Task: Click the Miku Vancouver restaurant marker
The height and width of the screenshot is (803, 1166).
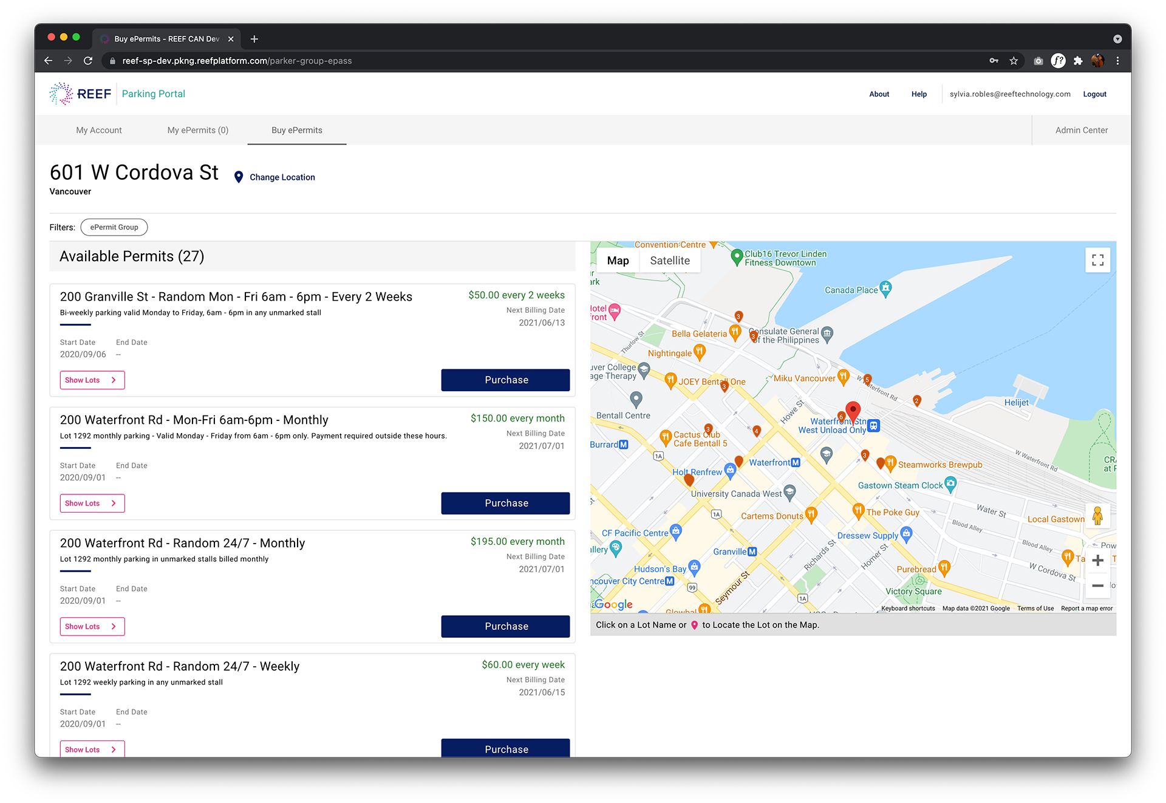Action: click(843, 377)
